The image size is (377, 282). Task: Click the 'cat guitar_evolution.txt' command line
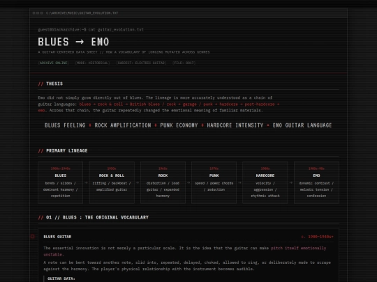pyautogui.click(x=116, y=30)
